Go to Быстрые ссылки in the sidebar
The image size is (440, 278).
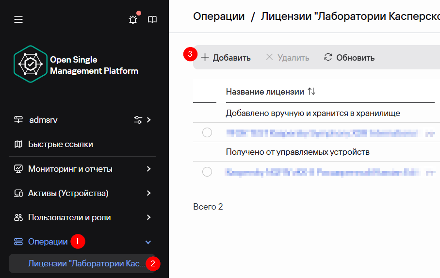coord(61,144)
